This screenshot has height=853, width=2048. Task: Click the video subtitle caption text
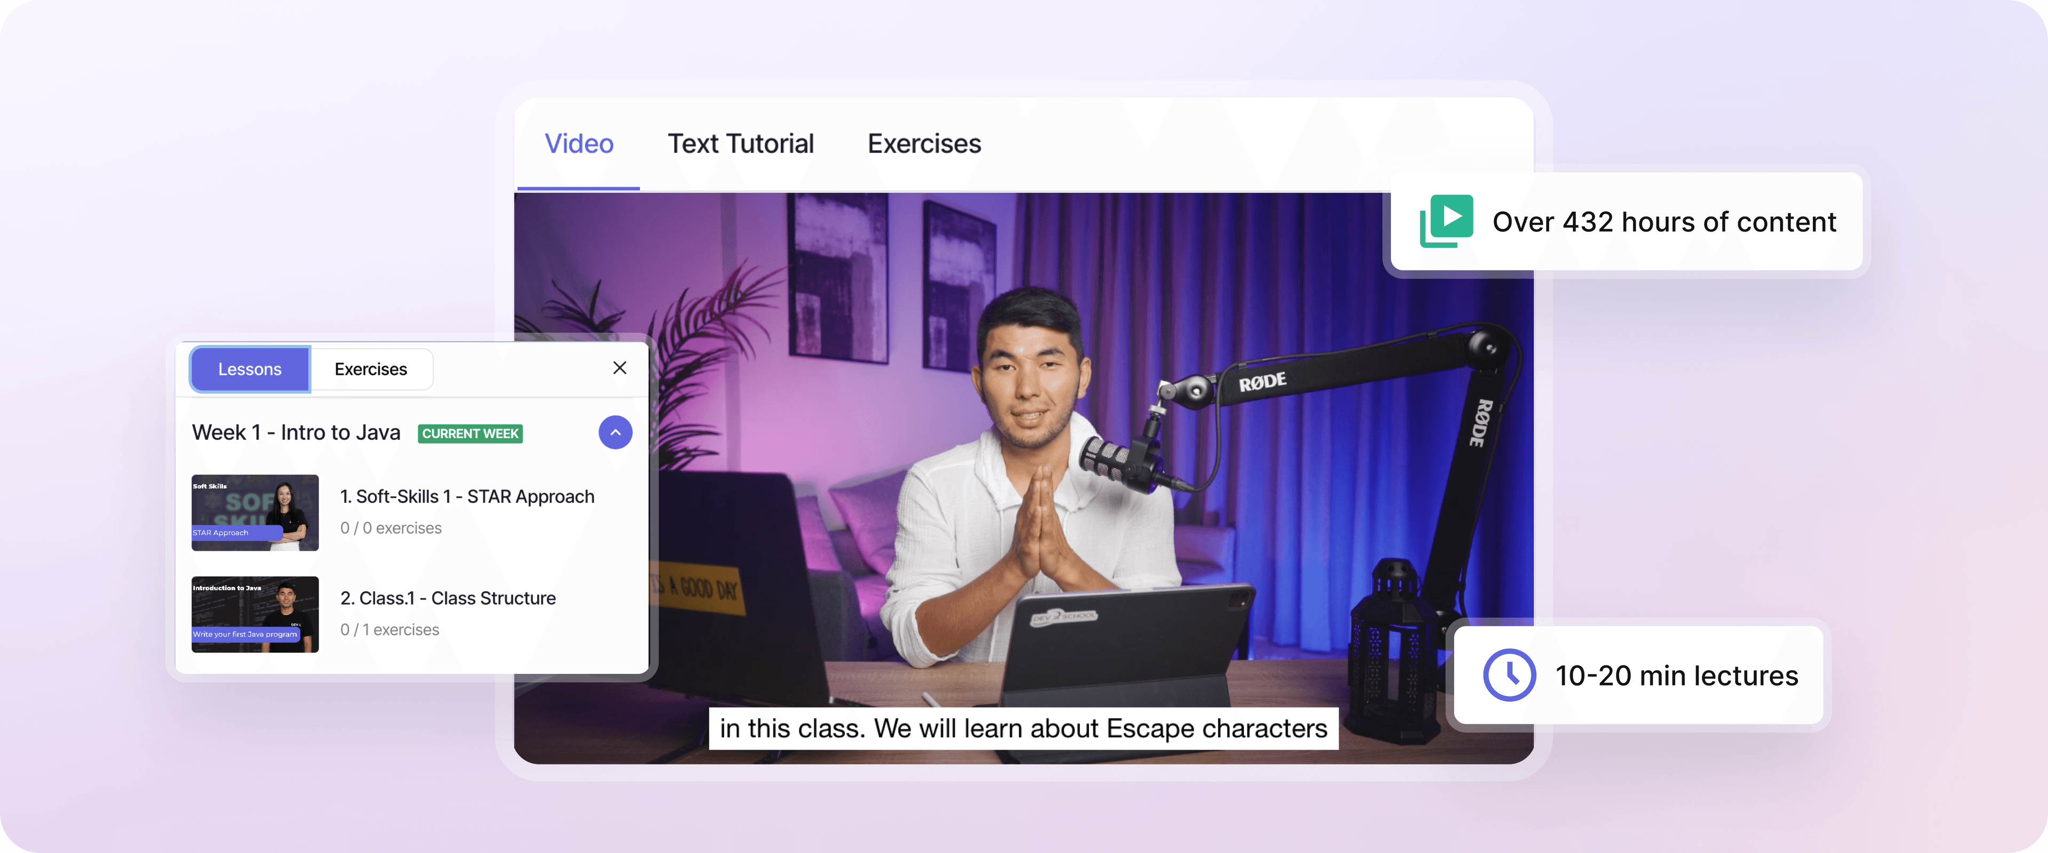1023,728
